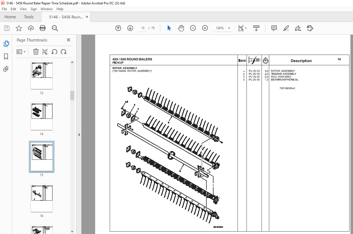353x234 pixels.
Task: Click '4X6 / 5X6 ROUND BALERS' heading
Action: [132, 59]
